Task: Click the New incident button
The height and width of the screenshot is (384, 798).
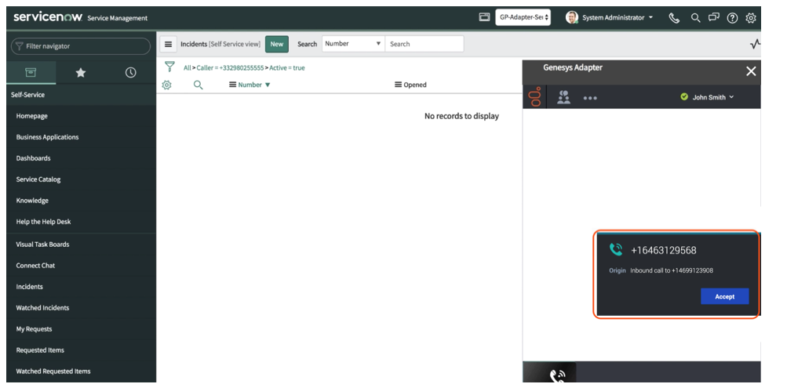Action: (277, 44)
